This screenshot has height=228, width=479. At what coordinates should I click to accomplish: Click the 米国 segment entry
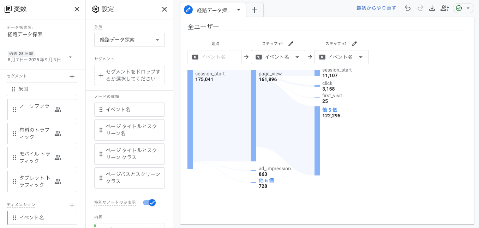click(42, 89)
